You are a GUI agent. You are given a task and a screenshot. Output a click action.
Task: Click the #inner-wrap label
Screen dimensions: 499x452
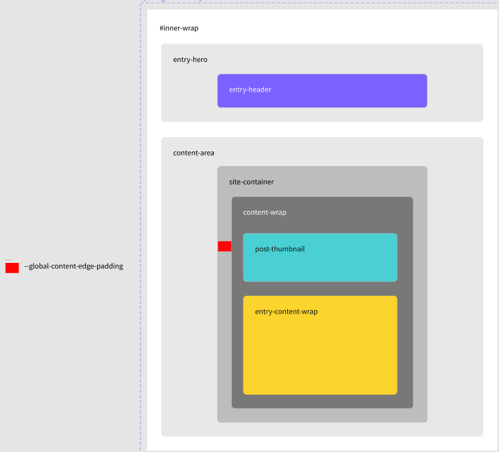coord(179,28)
